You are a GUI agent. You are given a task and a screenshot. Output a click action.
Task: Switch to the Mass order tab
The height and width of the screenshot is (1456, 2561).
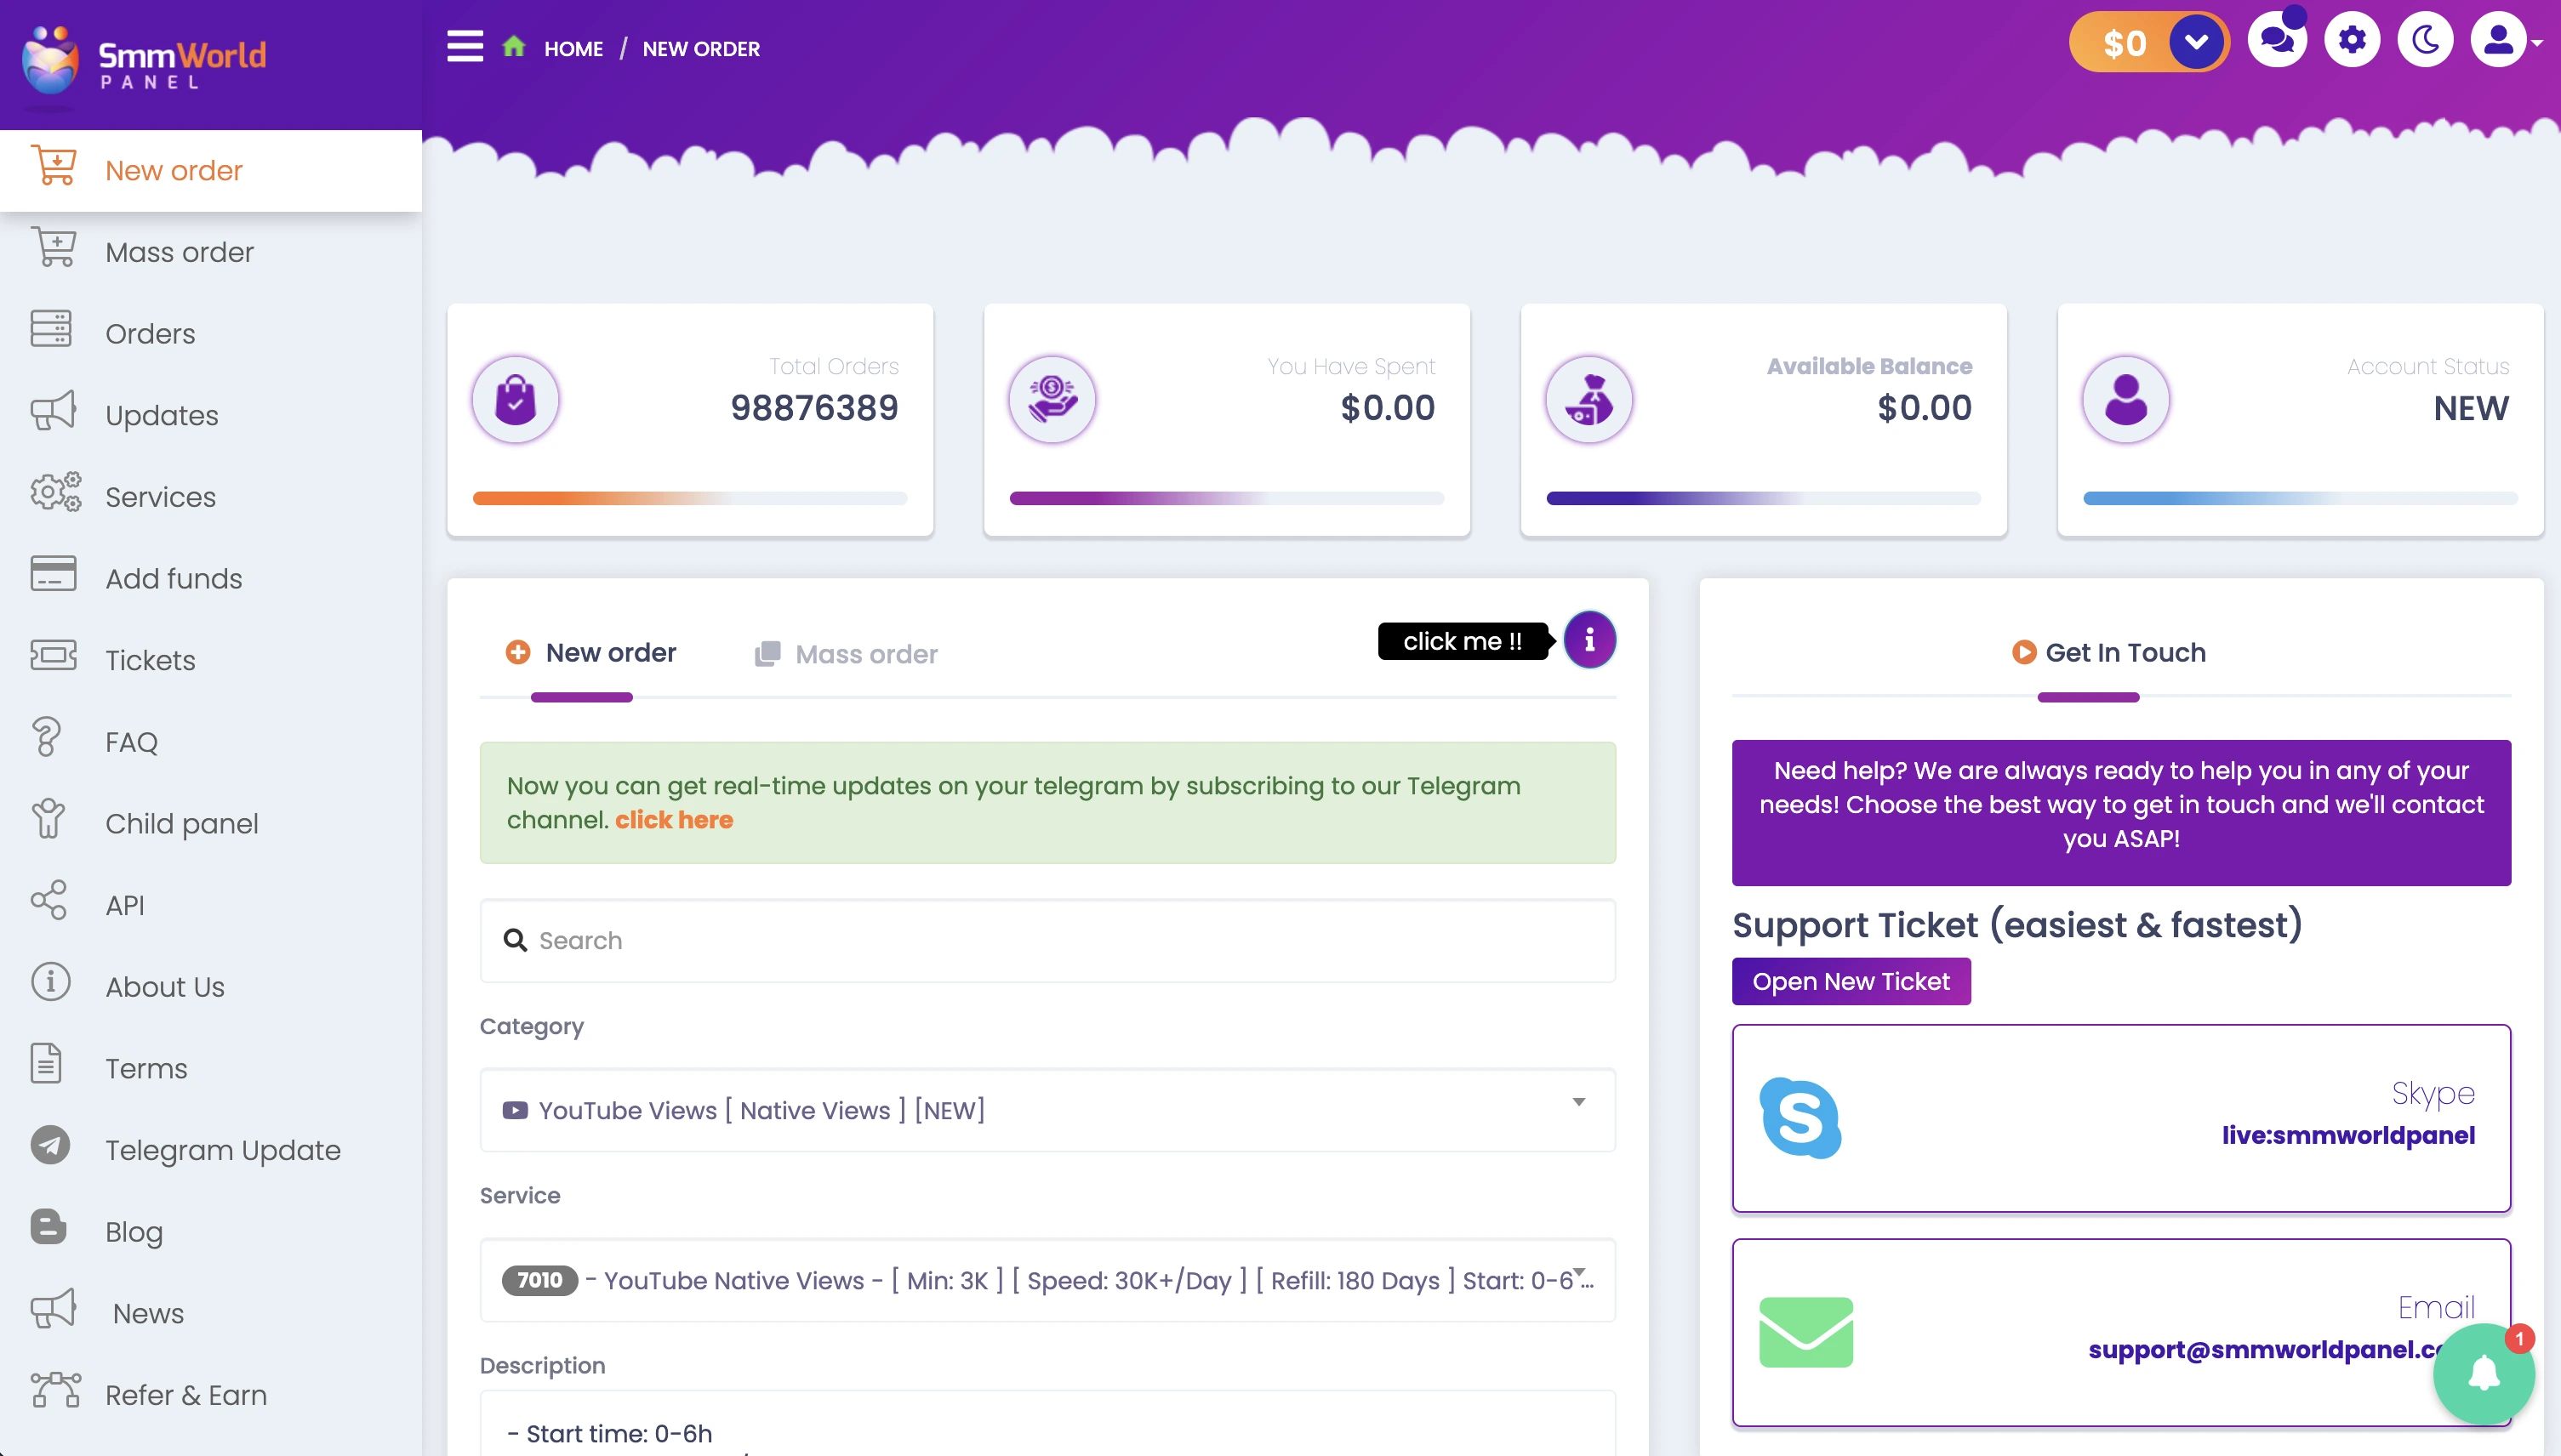864,653
